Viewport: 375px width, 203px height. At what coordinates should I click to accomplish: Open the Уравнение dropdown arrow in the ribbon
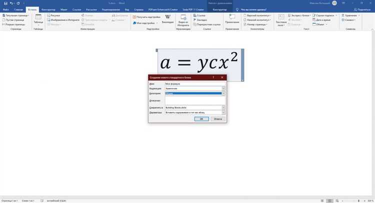359,15
